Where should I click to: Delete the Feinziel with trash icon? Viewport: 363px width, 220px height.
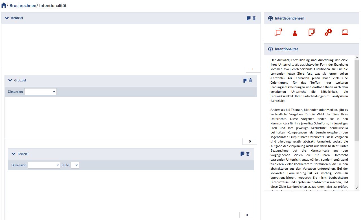[248, 154]
